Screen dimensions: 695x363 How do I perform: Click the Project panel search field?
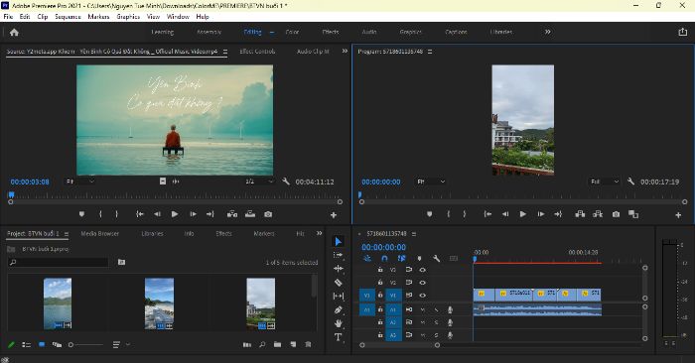(58, 262)
